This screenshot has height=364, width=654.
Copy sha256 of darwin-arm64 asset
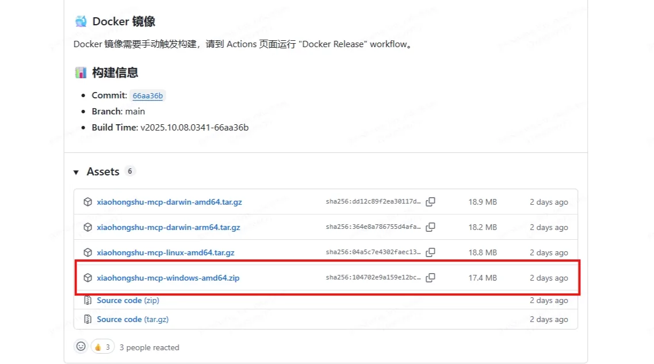click(430, 227)
